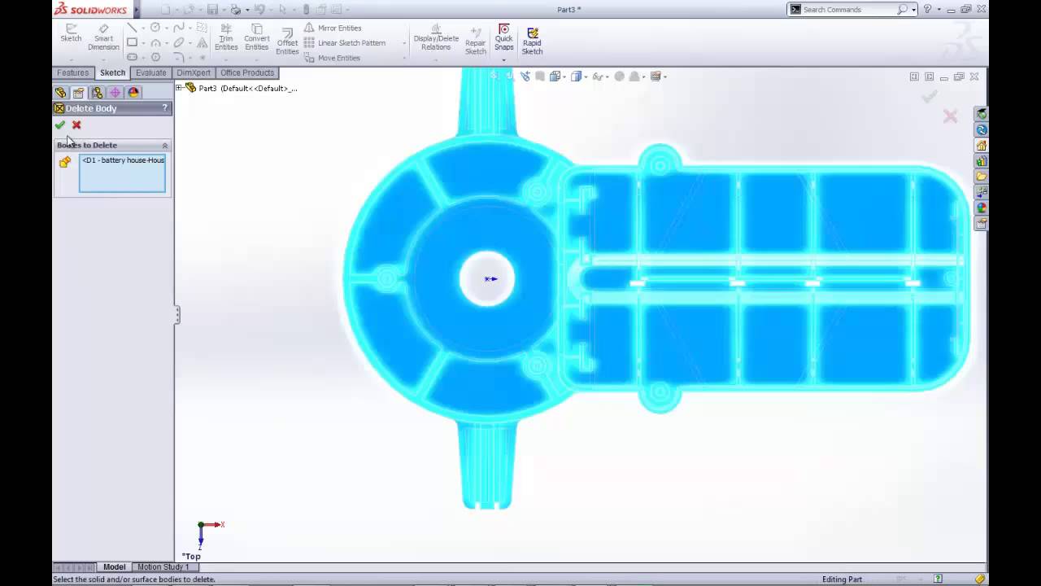The width and height of the screenshot is (1041, 586).
Task: Click the Convert Entities tool
Action: (257, 37)
